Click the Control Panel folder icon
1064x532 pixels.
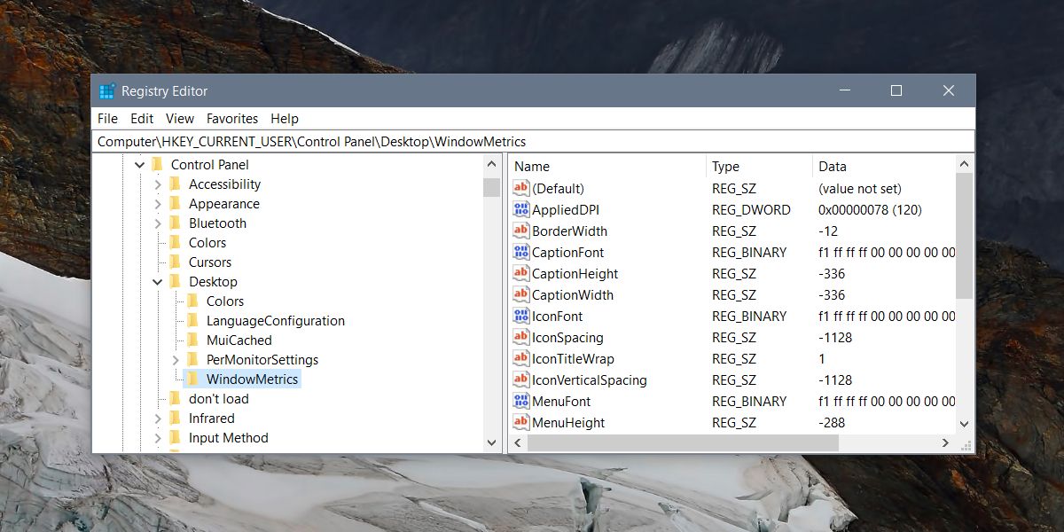click(158, 164)
